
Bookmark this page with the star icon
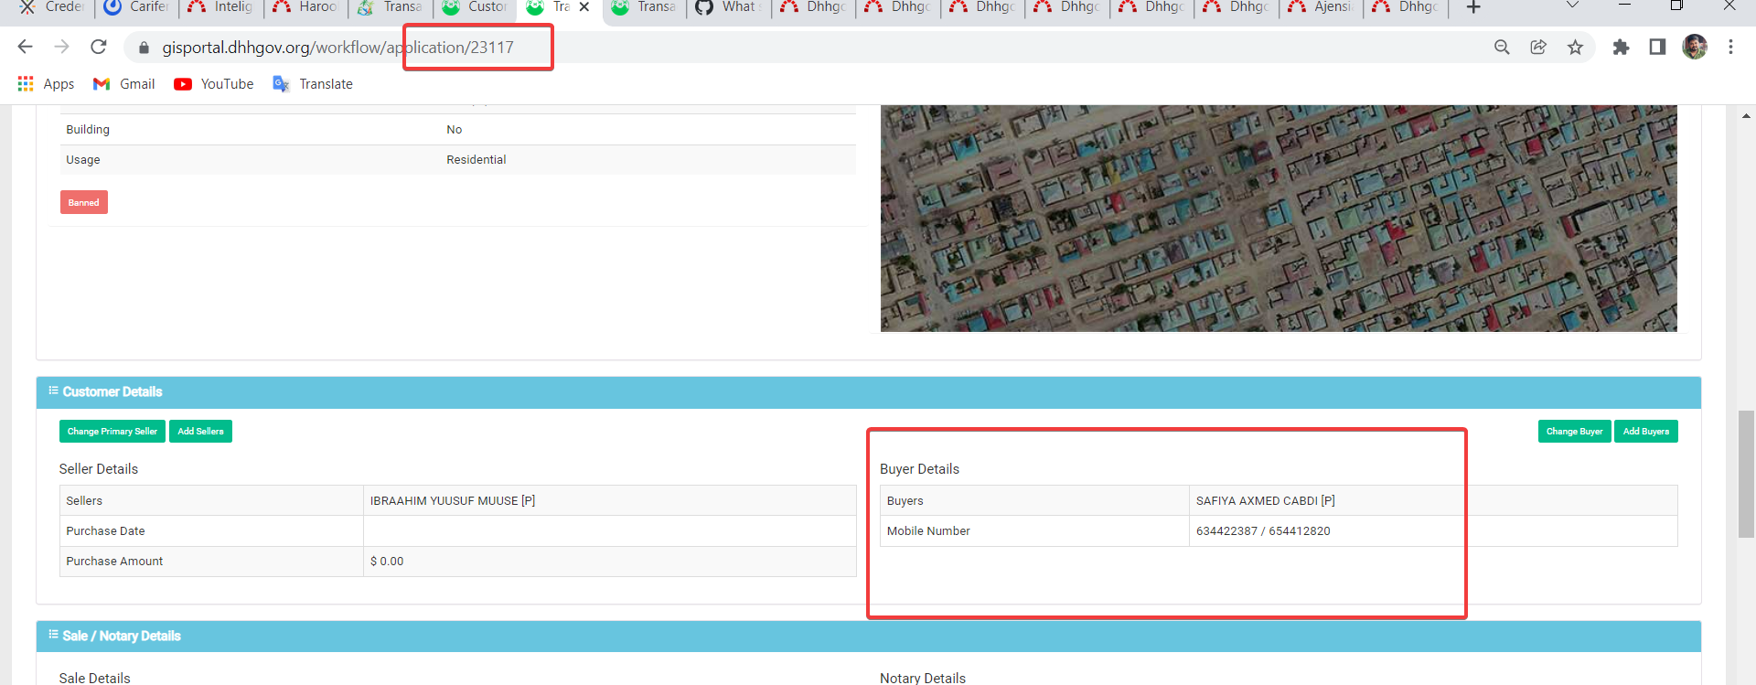(x=1575, y=47)
